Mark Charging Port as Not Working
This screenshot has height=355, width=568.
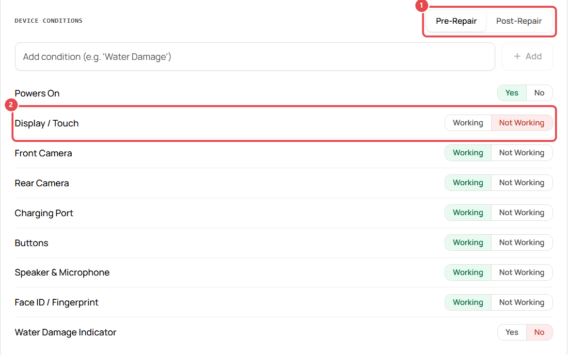click(x=522, y=213)
